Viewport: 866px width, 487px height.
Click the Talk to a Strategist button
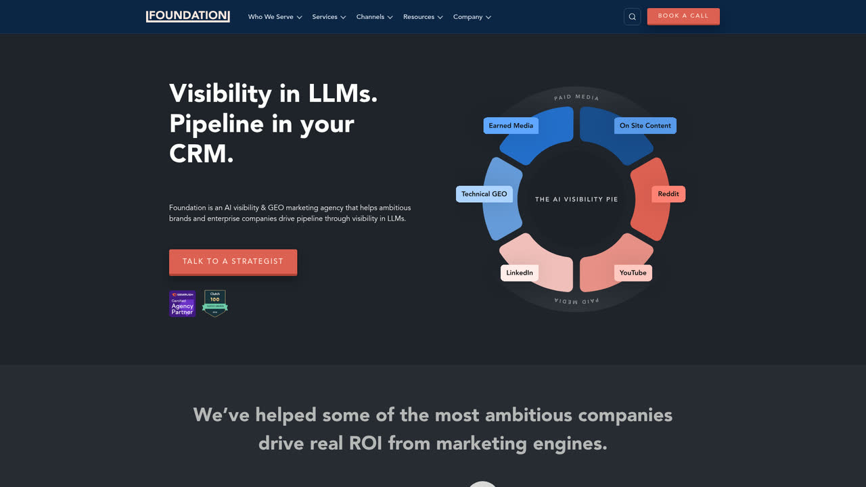coord(233,262)
